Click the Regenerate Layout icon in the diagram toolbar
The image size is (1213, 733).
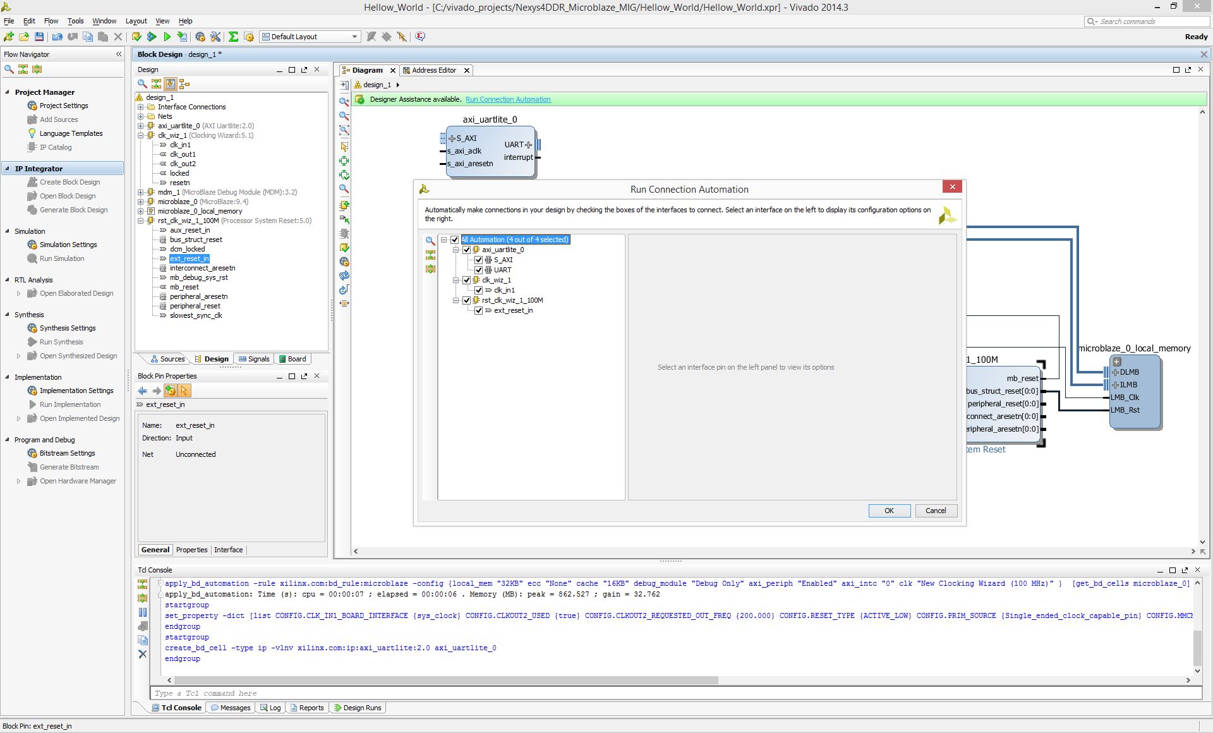[x=344, y=276]
